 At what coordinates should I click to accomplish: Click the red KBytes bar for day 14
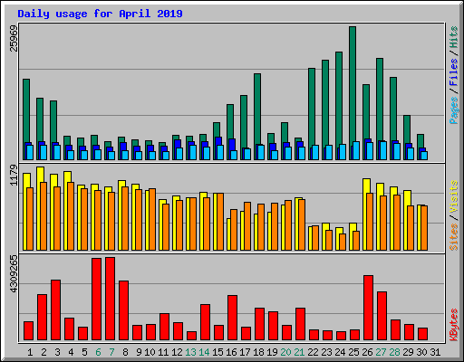point(206,322)
